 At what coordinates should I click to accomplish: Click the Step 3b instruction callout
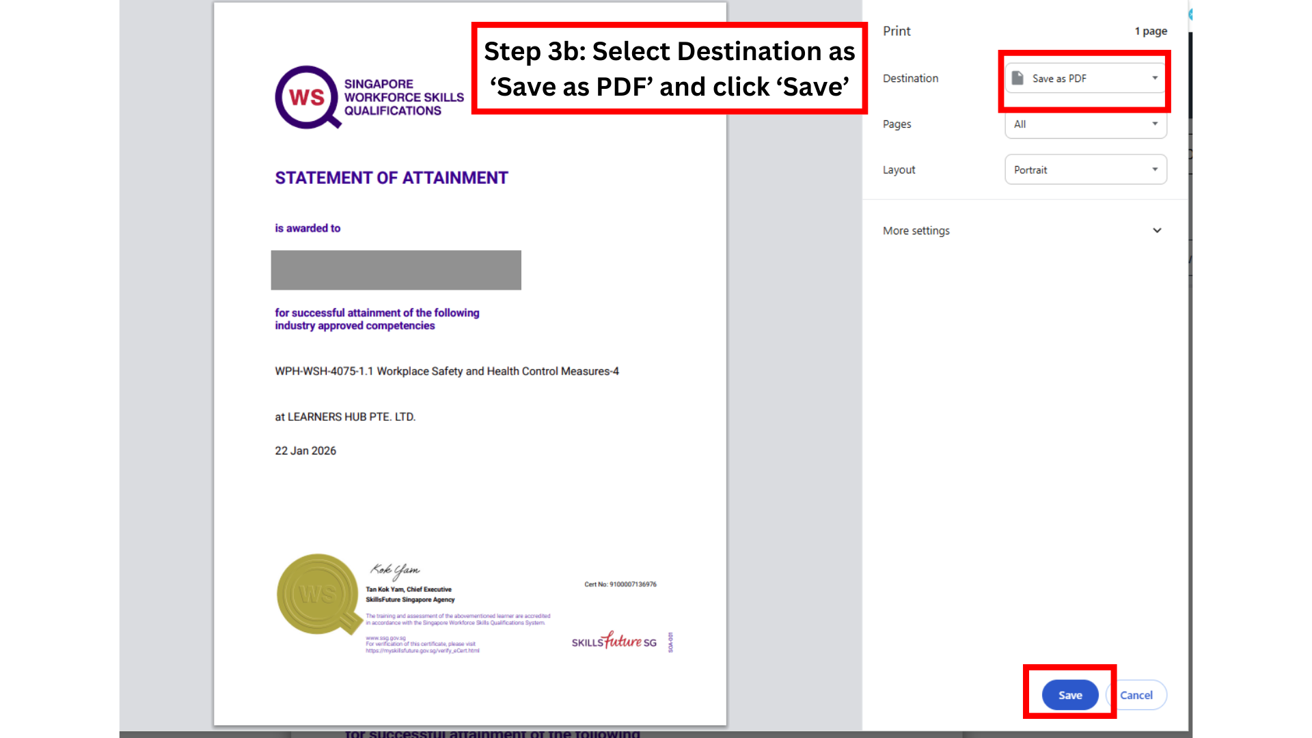[x=669, y=68]
